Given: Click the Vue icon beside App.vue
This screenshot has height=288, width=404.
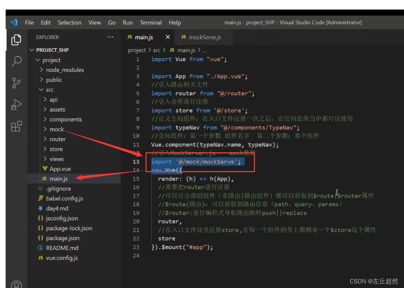Looking at the screenshot, I should (x=45, y=169).
